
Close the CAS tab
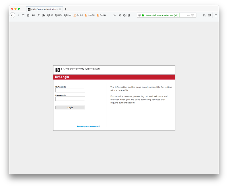(60, 9)
